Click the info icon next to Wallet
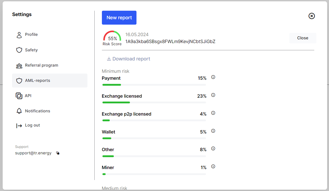This screenshot has height=191, width=329. click(213, 131)
